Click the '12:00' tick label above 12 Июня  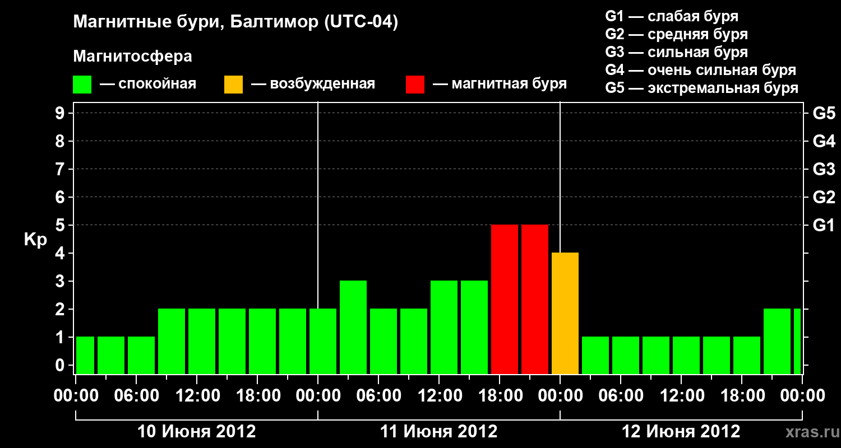pyautogui.click(x=681, y=396)
